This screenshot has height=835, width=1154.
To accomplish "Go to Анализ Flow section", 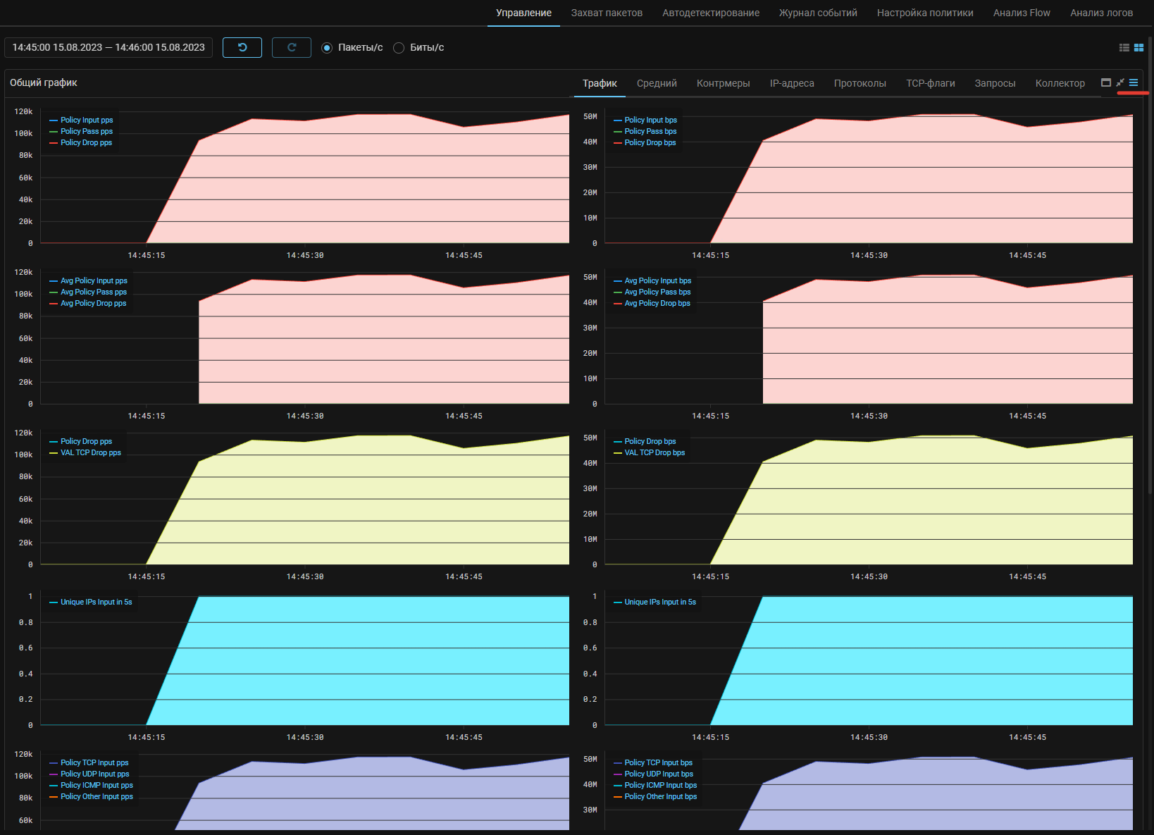I will [1022, 13].
